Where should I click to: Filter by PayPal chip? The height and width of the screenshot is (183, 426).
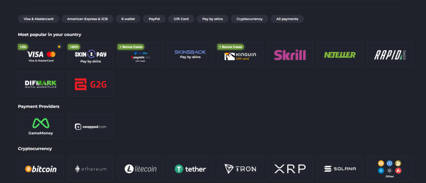pyautogui.click(x=154, y=19)
